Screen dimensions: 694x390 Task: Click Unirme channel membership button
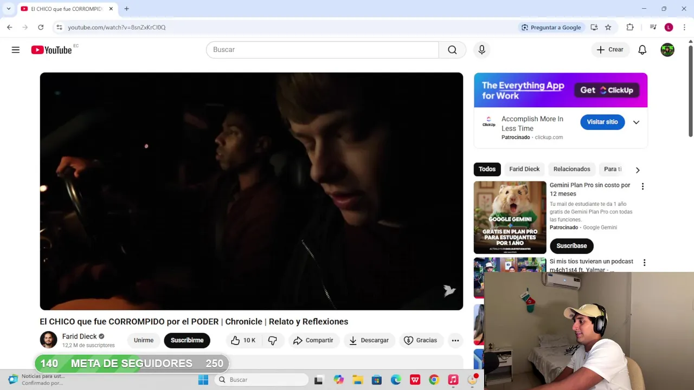tap(144, 340)
